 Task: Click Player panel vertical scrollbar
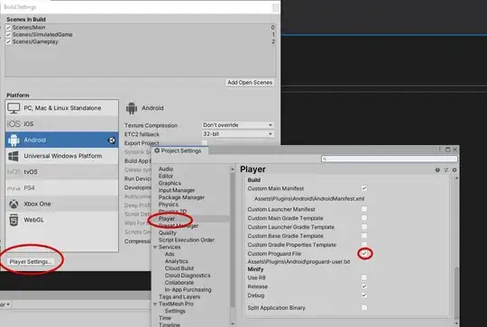coord(456,292)
